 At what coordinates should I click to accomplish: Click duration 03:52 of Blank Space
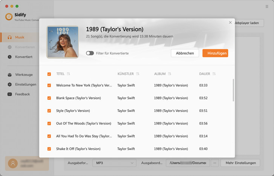(x=203, y=98)
